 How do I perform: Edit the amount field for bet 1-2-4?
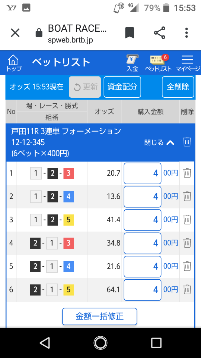[x=143, y=197]
